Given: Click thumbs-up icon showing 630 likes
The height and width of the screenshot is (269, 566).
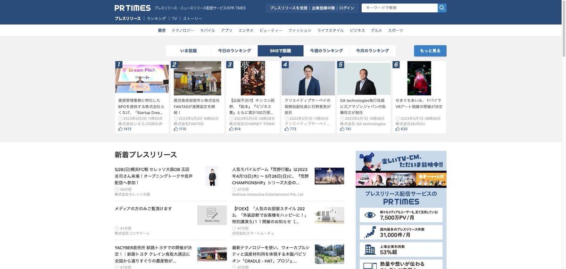Looking at the screenshot, I should point(398,129).
